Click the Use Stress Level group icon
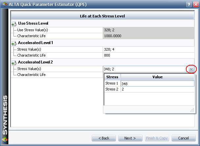Image resolution: width=200 pixels, height=146 pixels. coord(14,24)
